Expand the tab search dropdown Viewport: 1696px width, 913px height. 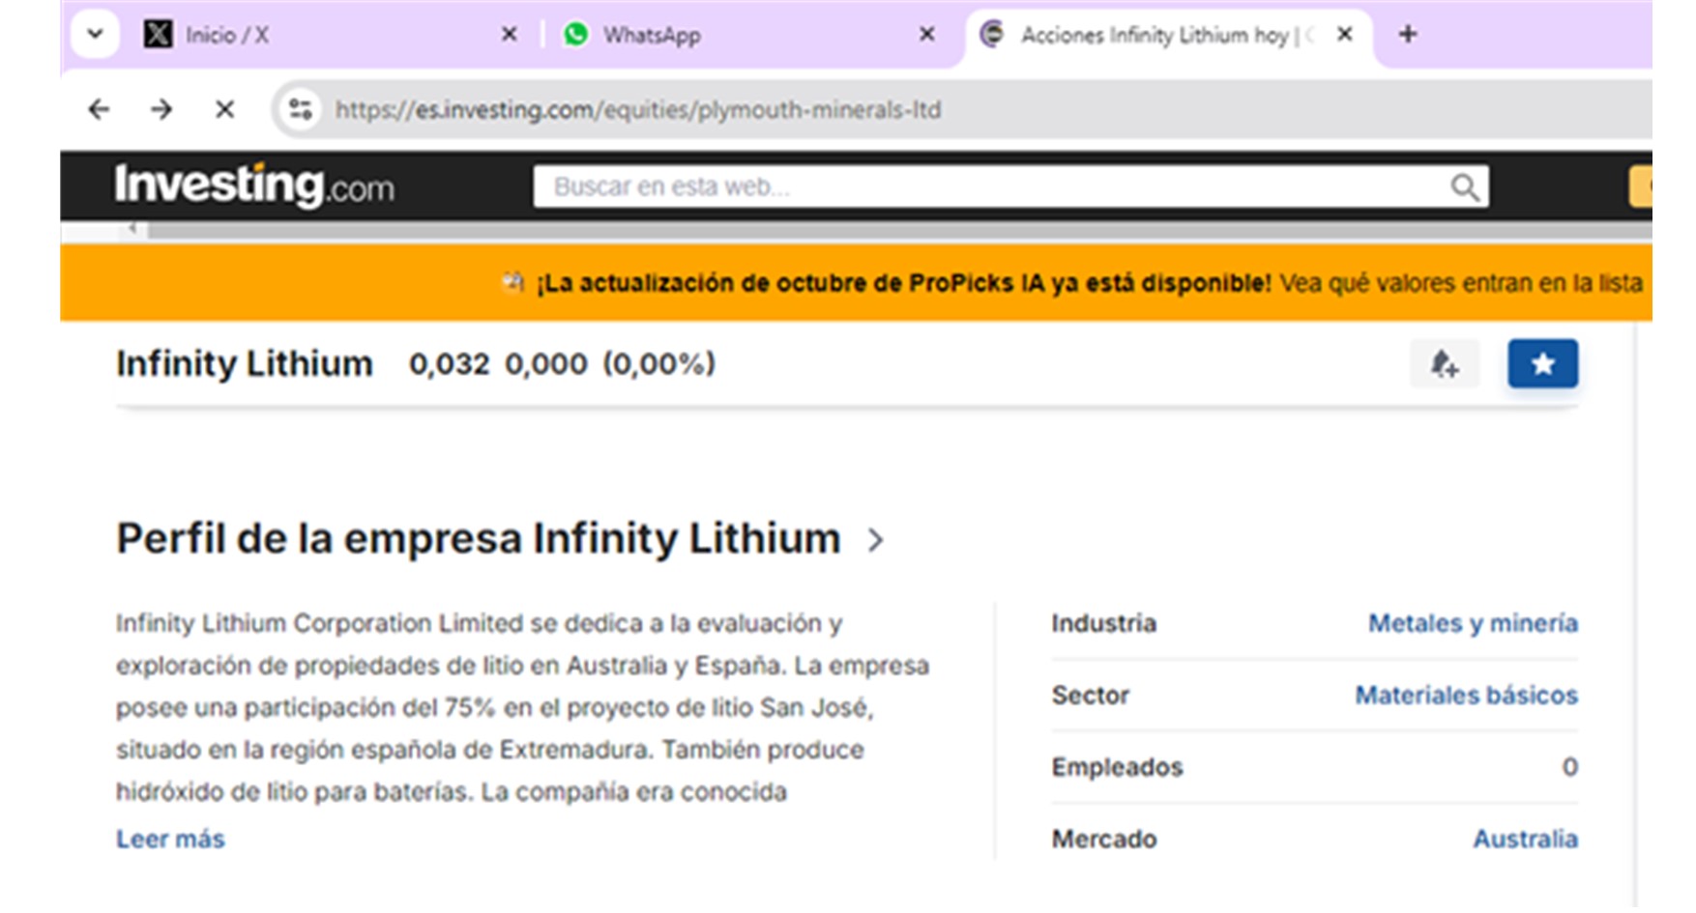95,35
